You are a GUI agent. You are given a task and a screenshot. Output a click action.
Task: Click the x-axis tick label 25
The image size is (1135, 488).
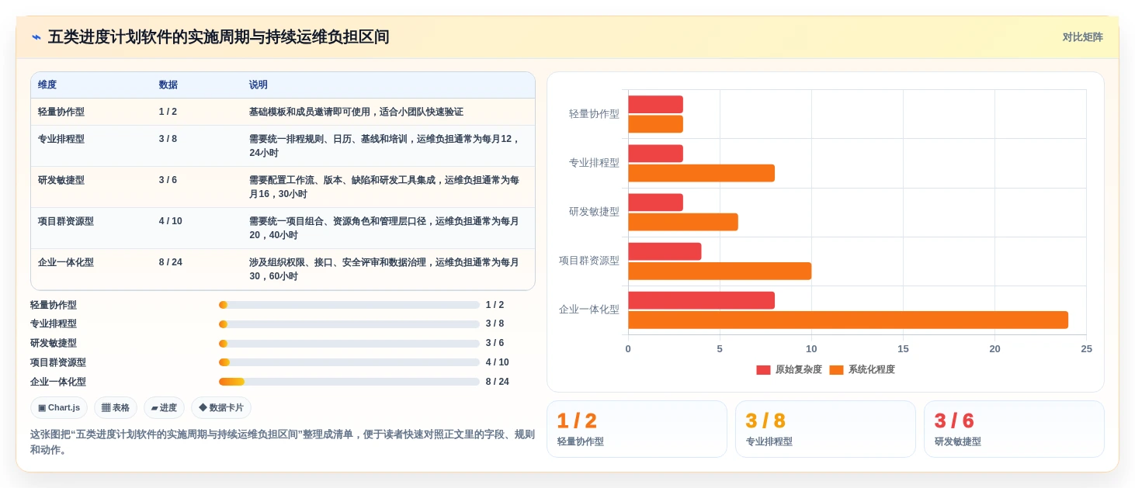(x=1086, y=349)
